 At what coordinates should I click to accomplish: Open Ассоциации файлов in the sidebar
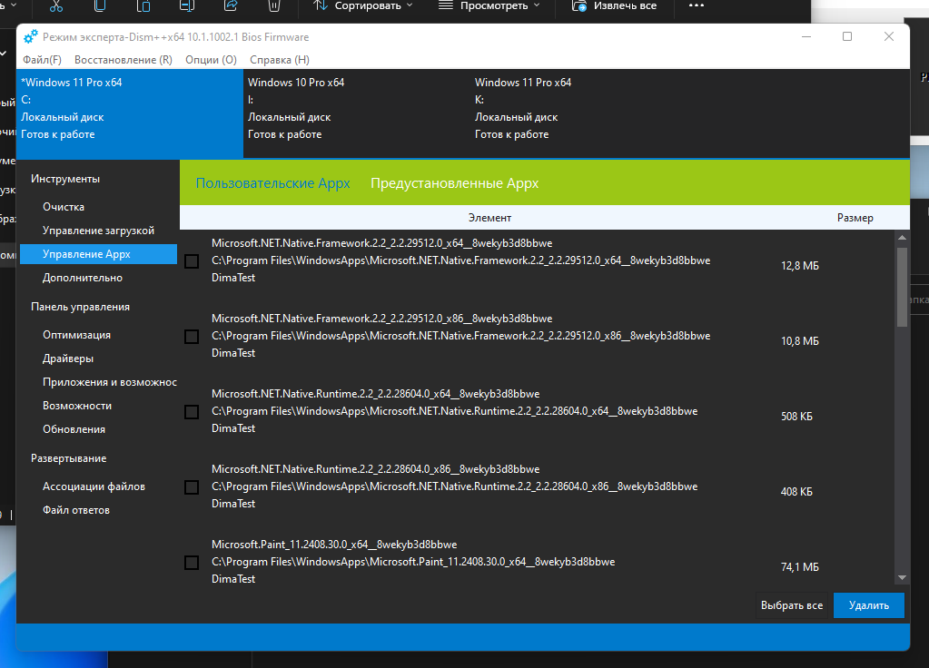94,486
